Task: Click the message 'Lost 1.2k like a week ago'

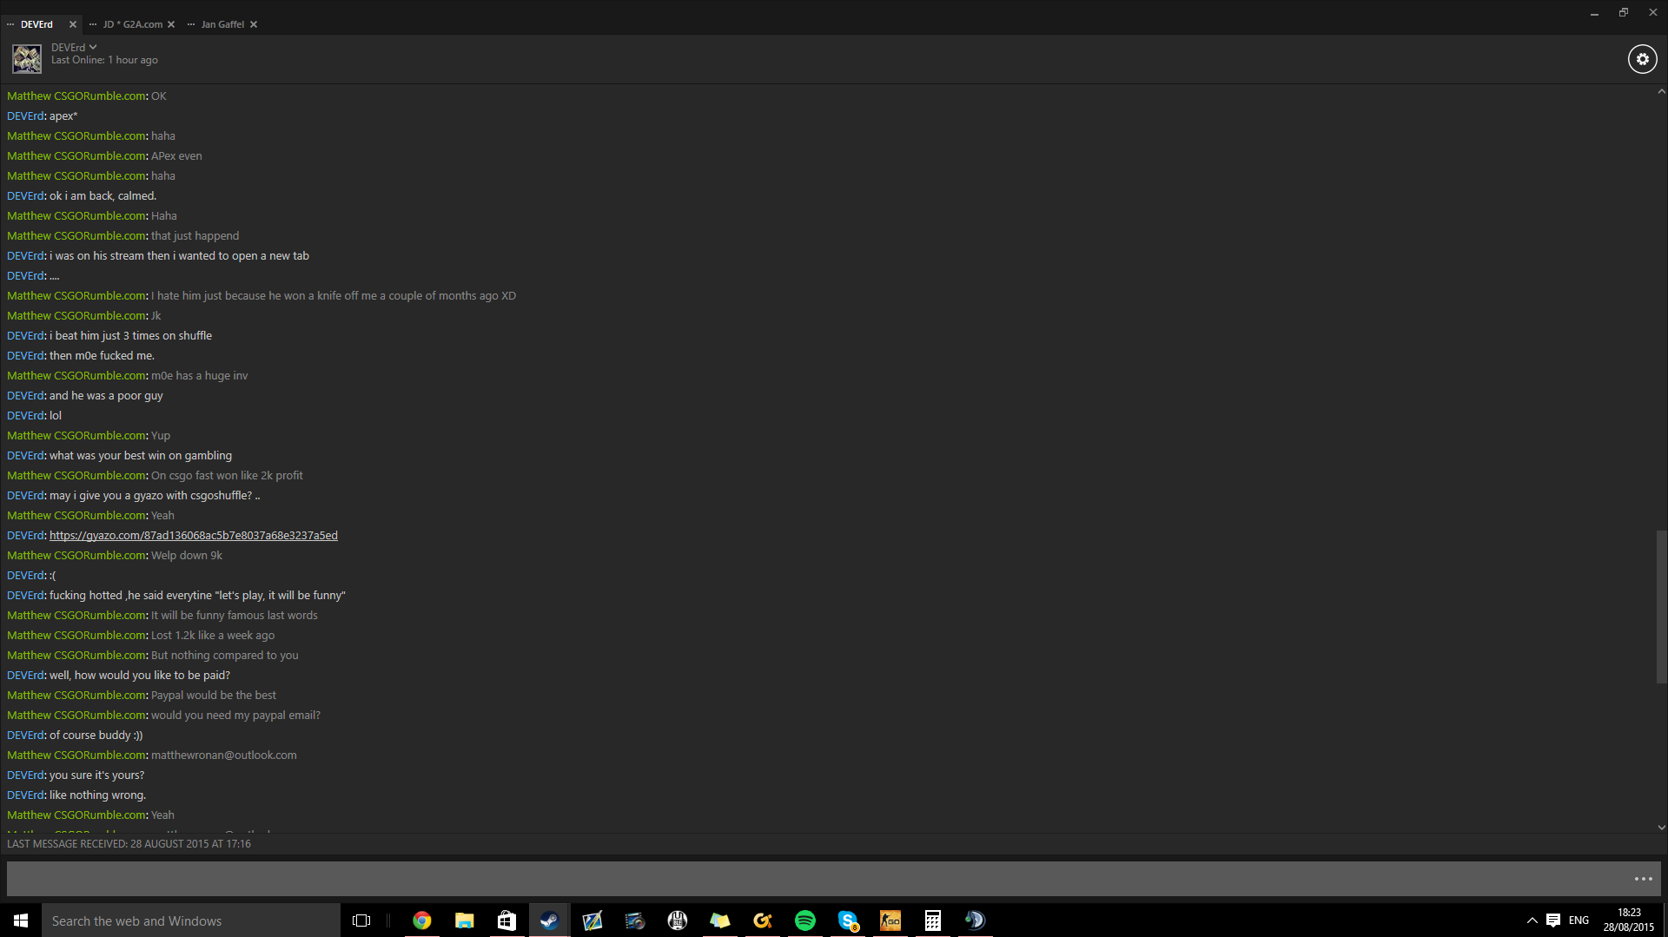Action: (213, 636)
